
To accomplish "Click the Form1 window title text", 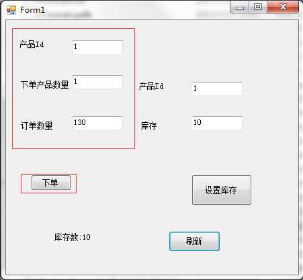I will tap(33, 10).
